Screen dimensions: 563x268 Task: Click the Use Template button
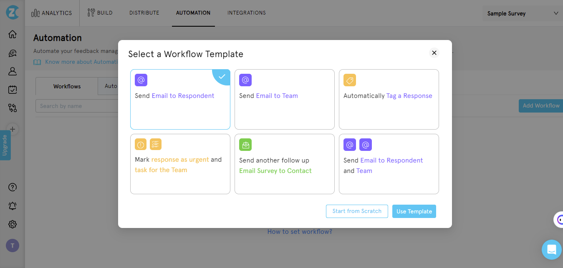coord(414,211)
